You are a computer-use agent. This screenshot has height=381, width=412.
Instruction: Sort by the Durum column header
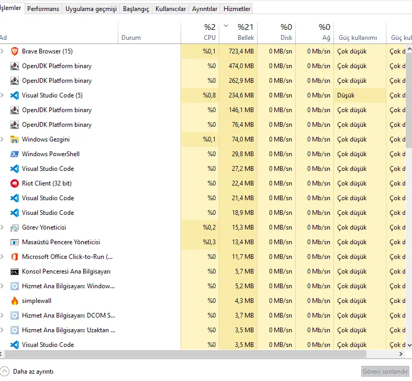point(150,32)
